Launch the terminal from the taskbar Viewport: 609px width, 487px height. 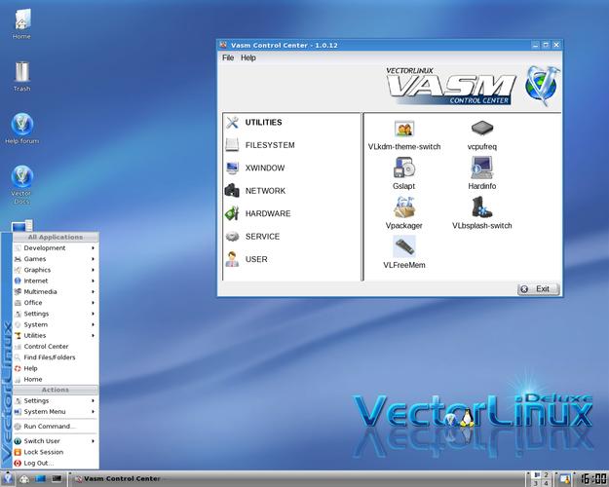57,478
